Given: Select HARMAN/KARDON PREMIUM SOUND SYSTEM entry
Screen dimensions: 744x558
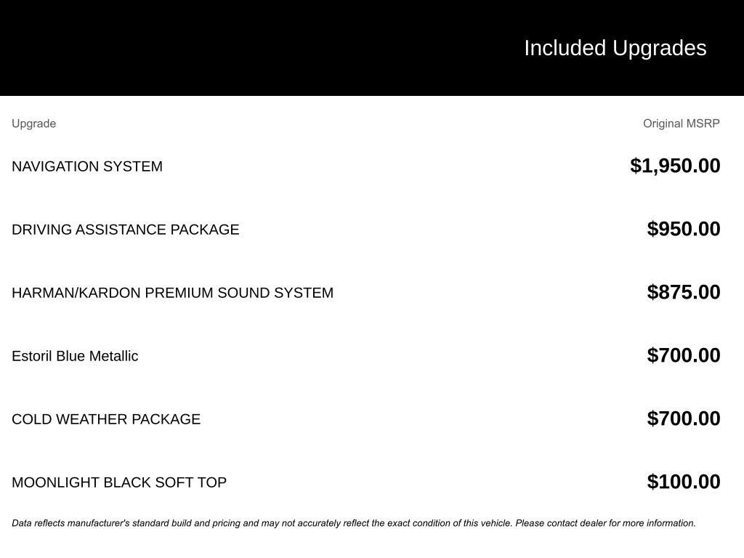Looking at the screenshot, I should click(172, 293).
